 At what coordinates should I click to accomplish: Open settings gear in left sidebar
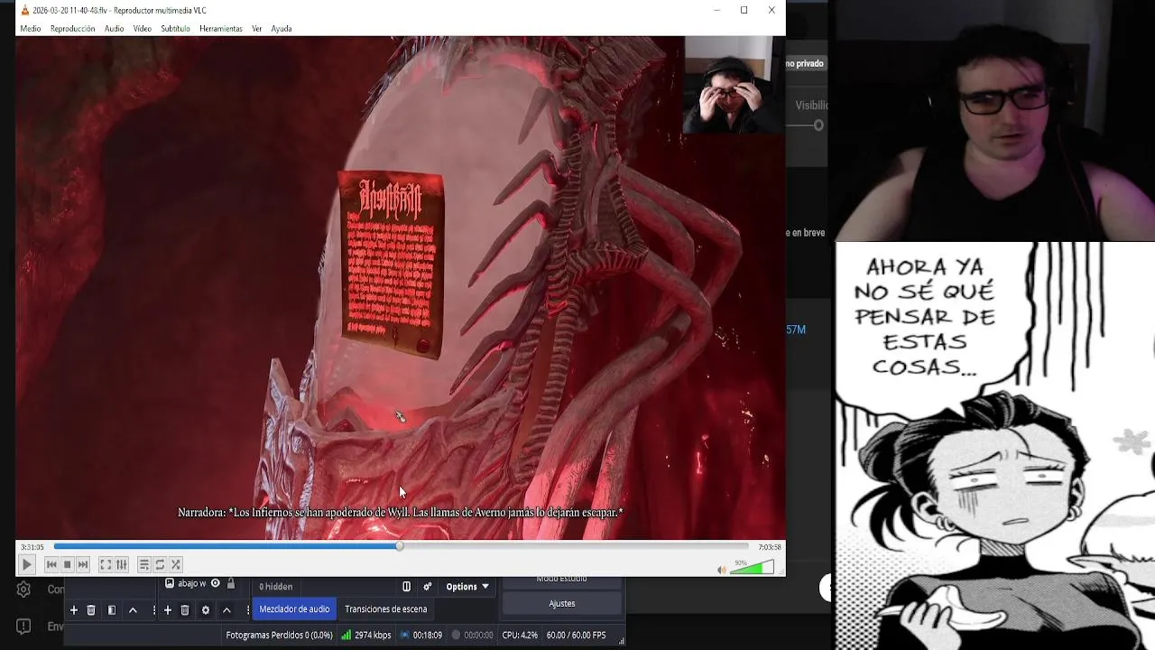(x=23, y=590)
